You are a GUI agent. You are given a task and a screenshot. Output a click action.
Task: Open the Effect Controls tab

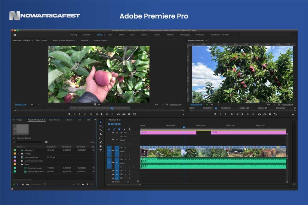coord(42,41)
